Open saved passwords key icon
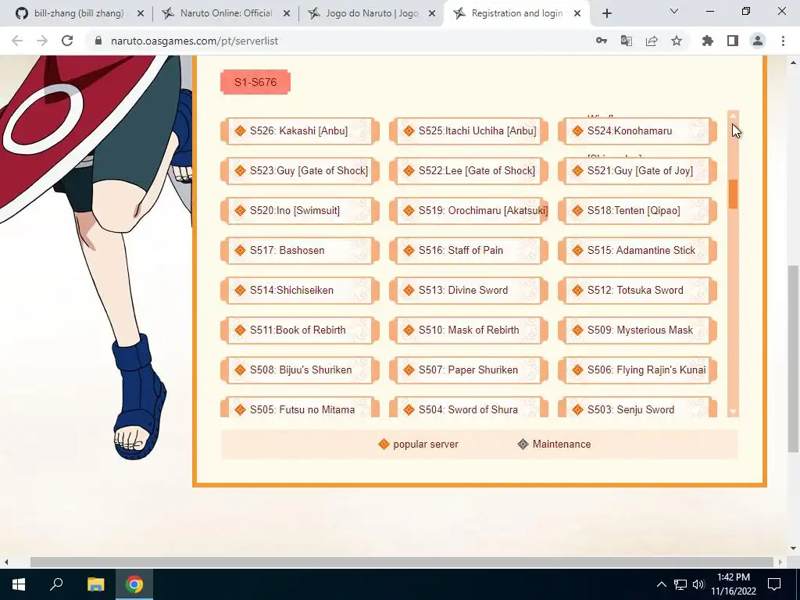The width and height of the screenshot is (800, 600). pyautogui.click(x=602, y=41)
